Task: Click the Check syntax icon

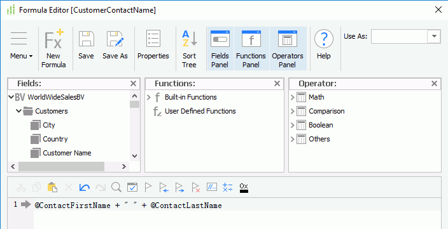Action: pyautogui.click(x=132, y=187)
